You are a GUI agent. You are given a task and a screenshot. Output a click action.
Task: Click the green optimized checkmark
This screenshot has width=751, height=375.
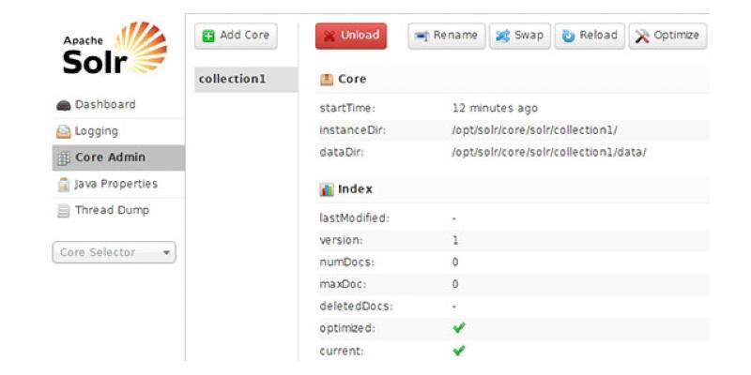click(458, 329)
